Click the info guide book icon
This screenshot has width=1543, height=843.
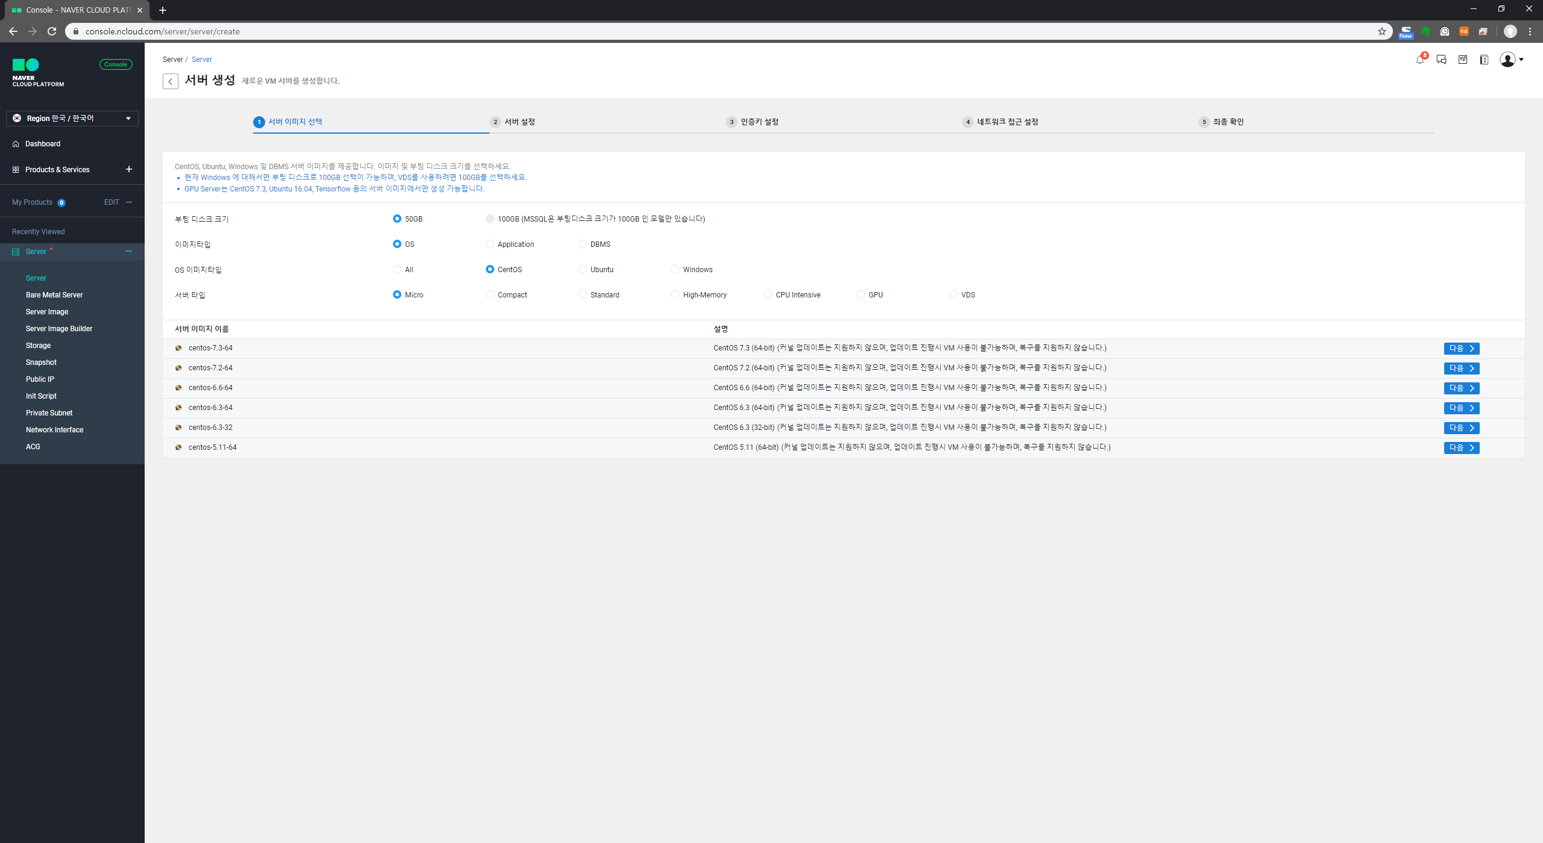1484,60
